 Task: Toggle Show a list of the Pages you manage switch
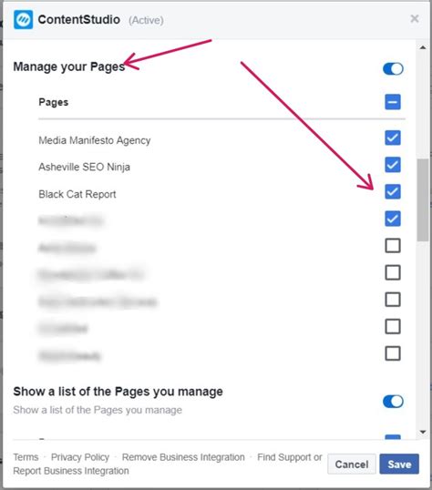point(393,402)
